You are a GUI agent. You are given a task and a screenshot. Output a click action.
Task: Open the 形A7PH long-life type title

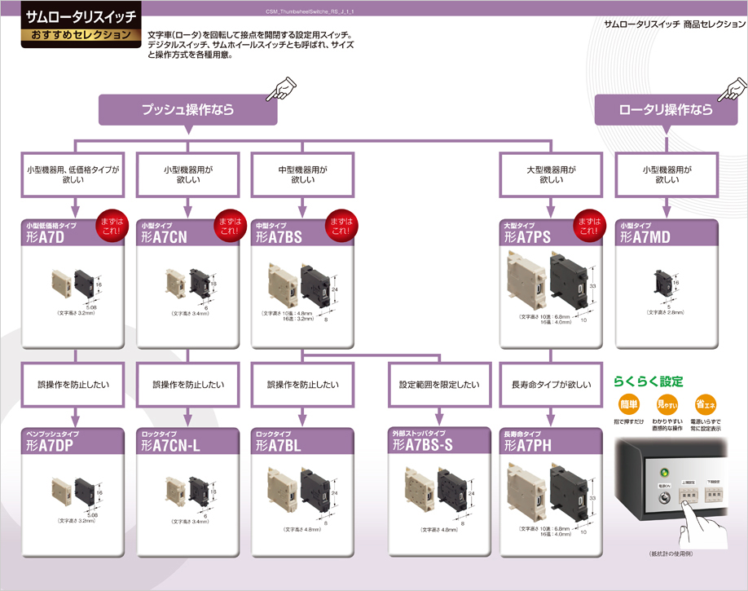(x=531, y=446)
